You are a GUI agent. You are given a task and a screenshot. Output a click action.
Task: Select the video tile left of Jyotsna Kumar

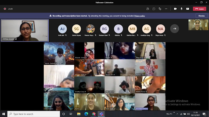click(120, 102)
